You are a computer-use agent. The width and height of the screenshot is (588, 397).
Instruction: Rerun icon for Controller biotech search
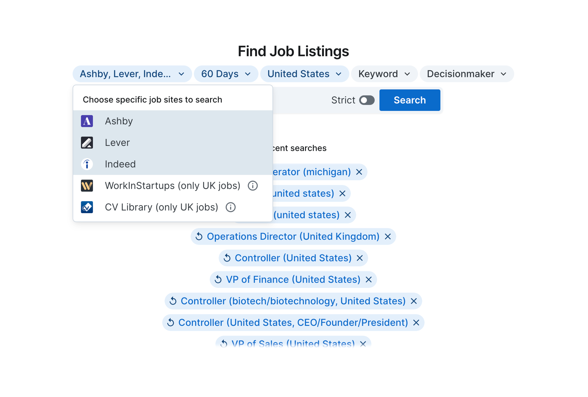click(173, 301)
